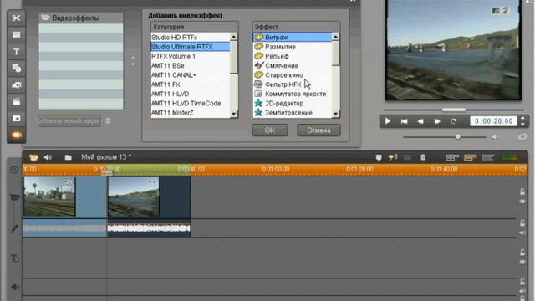The image size is (535, 301).
Task: Toggle lock on the original audio track
Action: (522, 223)
